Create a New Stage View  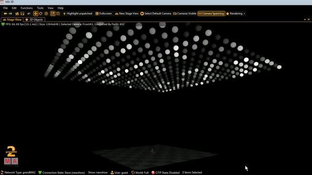pyautogui.click(x=127, y=14)
